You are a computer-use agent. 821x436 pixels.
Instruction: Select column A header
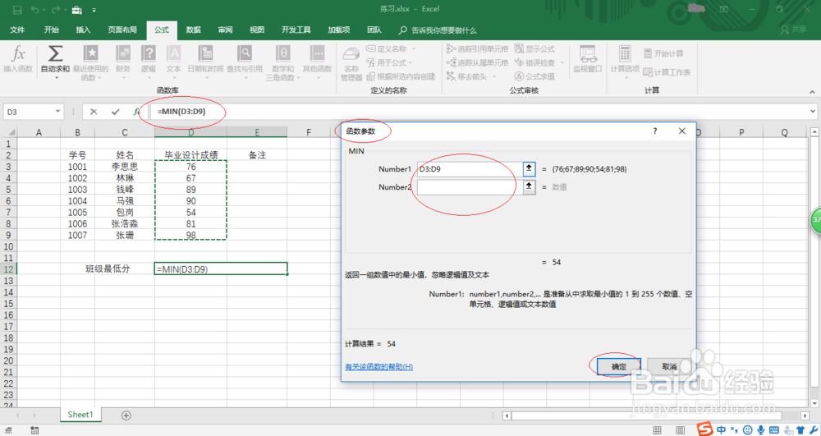click(x=39, y=132)
